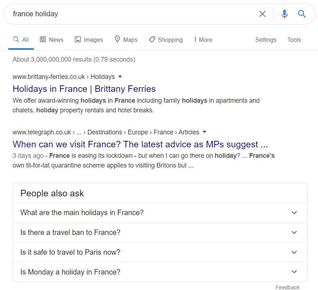Click the microphone voice search icon
This screenshot has height=290, width=318.
[284, 14]
